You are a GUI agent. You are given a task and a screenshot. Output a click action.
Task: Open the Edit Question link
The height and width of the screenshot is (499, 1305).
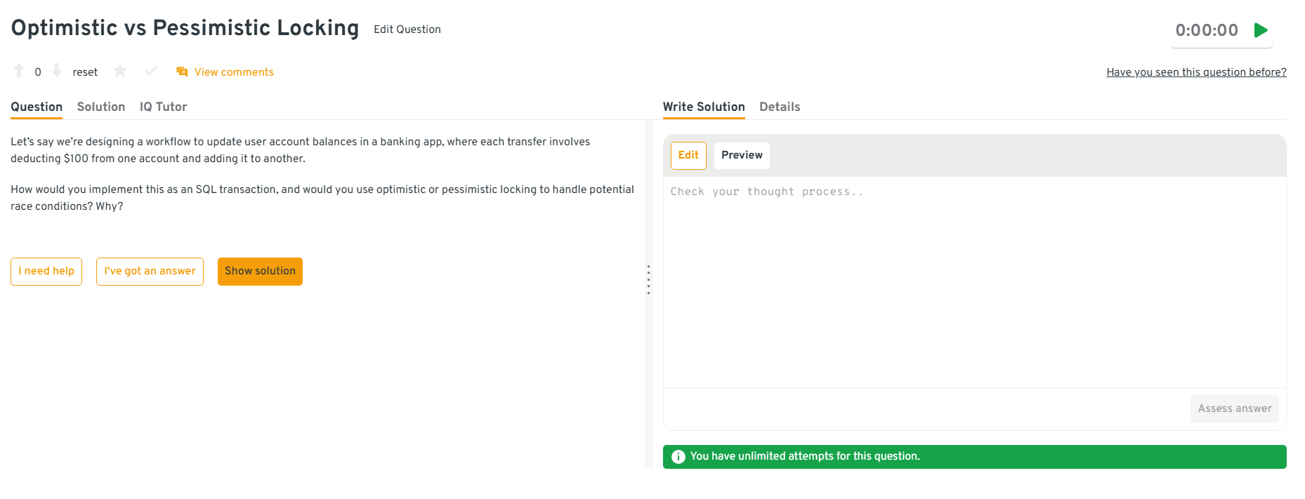(x=407, y=29)
